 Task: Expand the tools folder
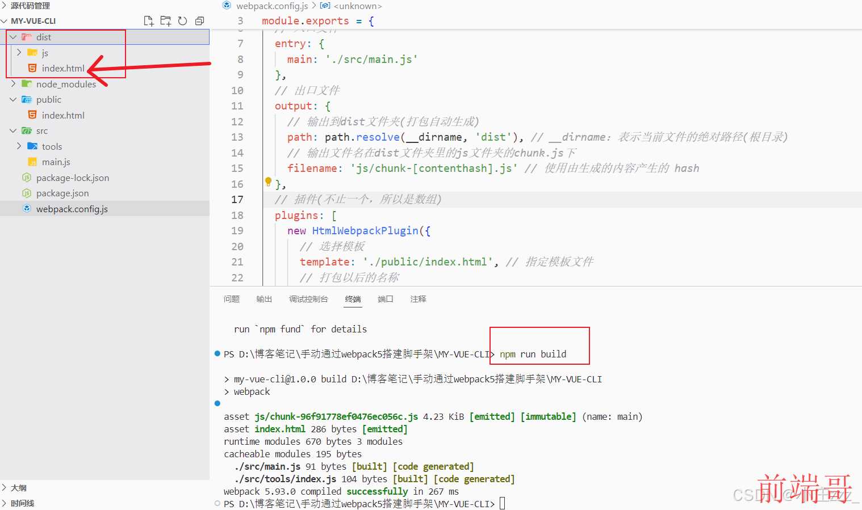19,146
